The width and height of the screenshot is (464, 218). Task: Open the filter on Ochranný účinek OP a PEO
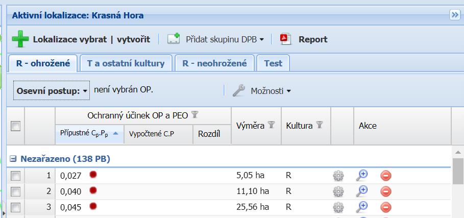[x=194, y=115]
